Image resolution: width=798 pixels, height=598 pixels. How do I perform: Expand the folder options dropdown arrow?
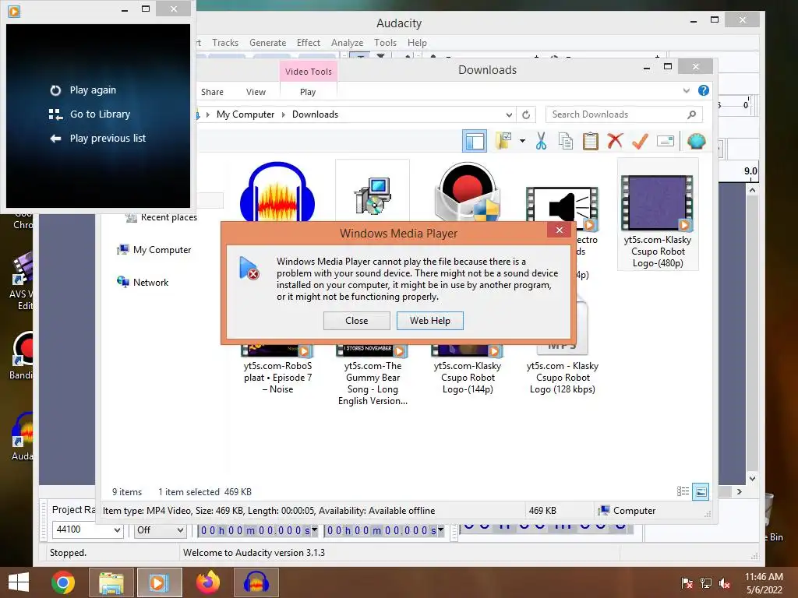[x=522, y=141]
